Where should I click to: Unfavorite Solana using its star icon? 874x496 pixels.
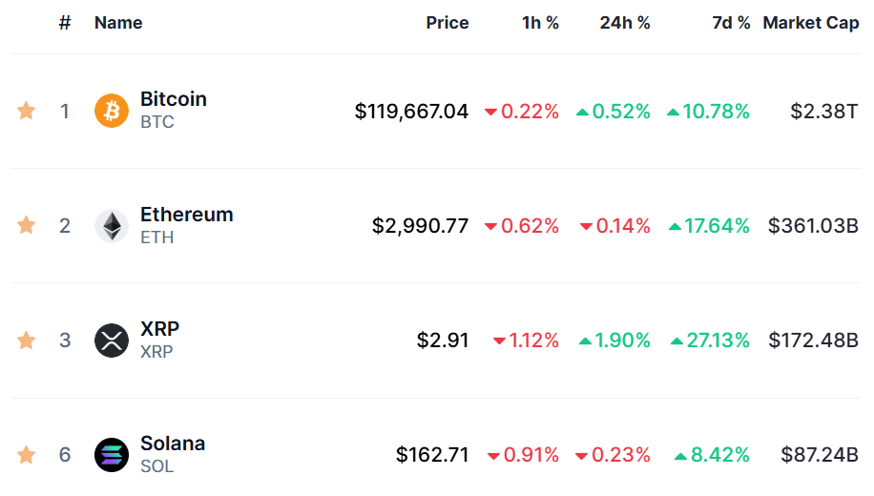26,454
